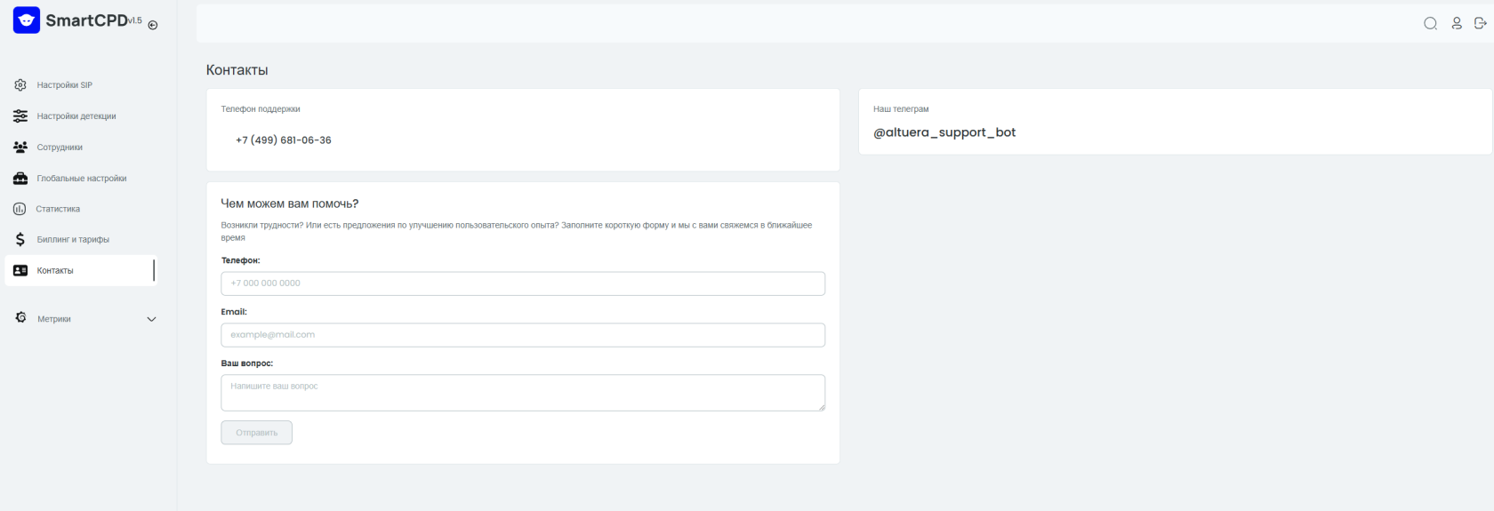Viewport: 1494px width, 511px height.
Task: Open @altuera_support_bot telegram link
Action: tap(944, 132)
